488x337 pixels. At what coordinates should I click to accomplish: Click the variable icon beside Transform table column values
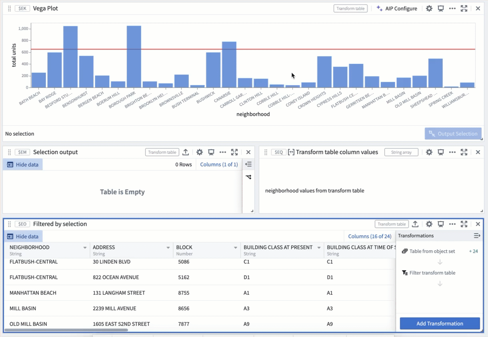tap(291, 152)
